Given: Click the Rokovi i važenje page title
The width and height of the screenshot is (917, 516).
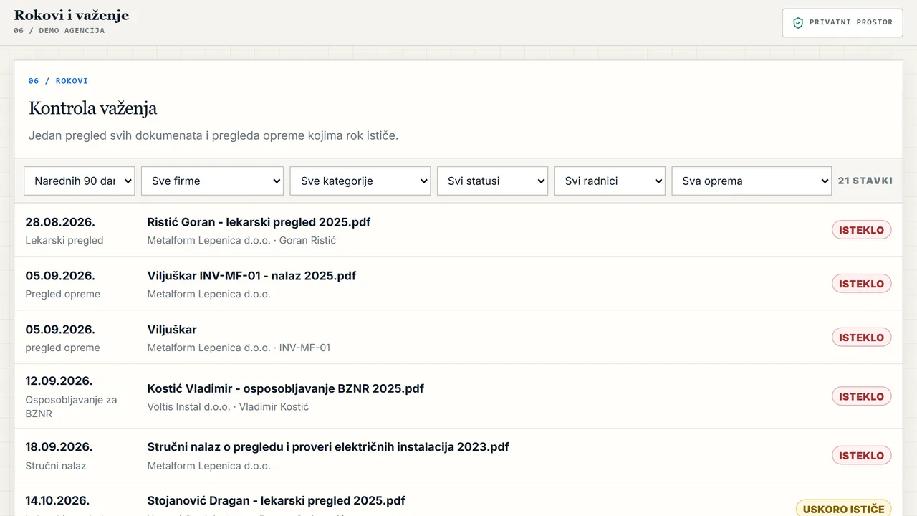Looking at the screenshot, I should coord(72,15).
